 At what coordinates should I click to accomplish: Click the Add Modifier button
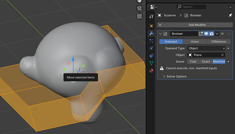point(195,25)
